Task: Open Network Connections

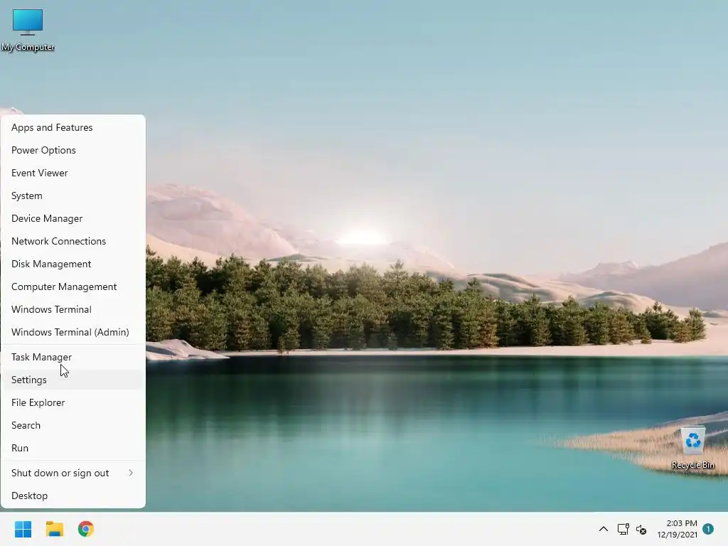Action: [x=73, y=241]
